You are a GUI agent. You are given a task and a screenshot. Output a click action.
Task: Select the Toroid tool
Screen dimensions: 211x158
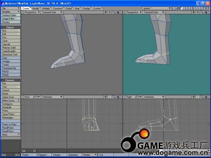tap(10, 64)
